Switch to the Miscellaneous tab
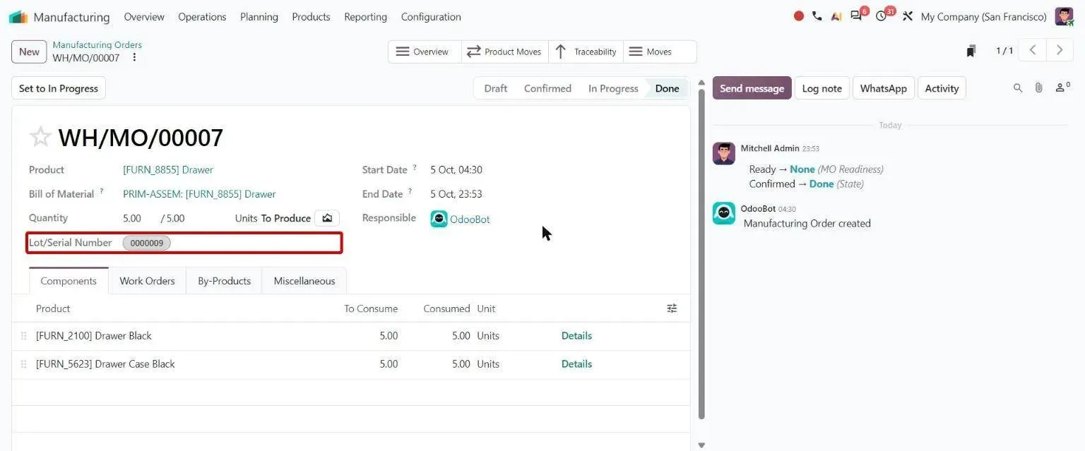Viewport: 1085px width, 451px height. click(304, 281)
